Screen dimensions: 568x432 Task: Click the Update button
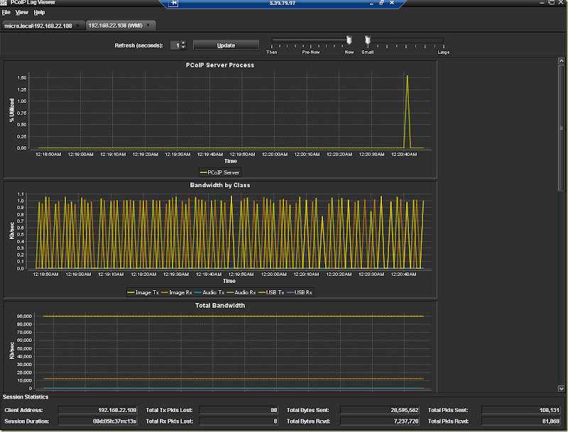point(226,45)
